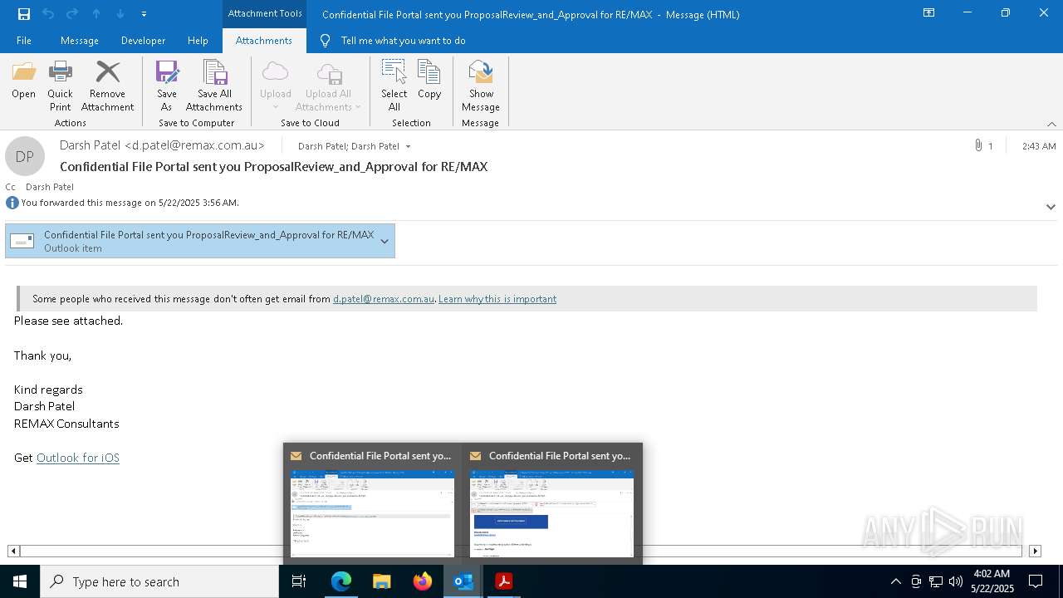This screenshot has width=1063, height=598.
Task: Click the Type here to search box
Action: [159, 581]
